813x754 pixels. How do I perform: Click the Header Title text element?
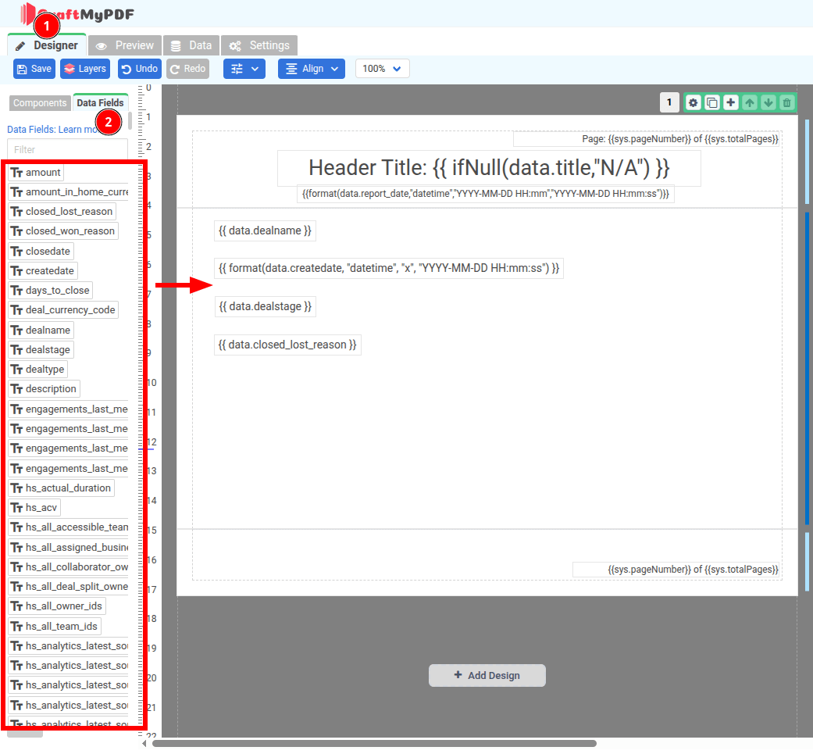click(489, 168)
